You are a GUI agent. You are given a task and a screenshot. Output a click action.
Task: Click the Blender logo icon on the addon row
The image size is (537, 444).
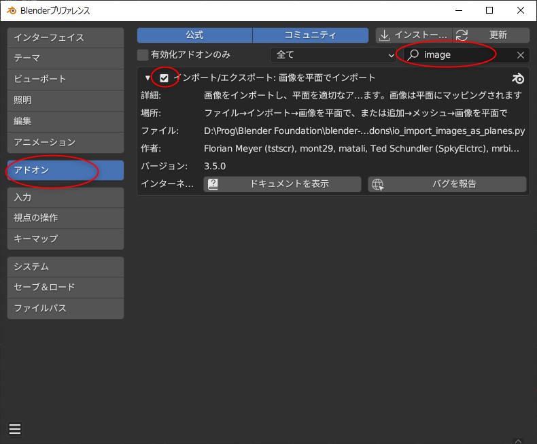point(518,78)
